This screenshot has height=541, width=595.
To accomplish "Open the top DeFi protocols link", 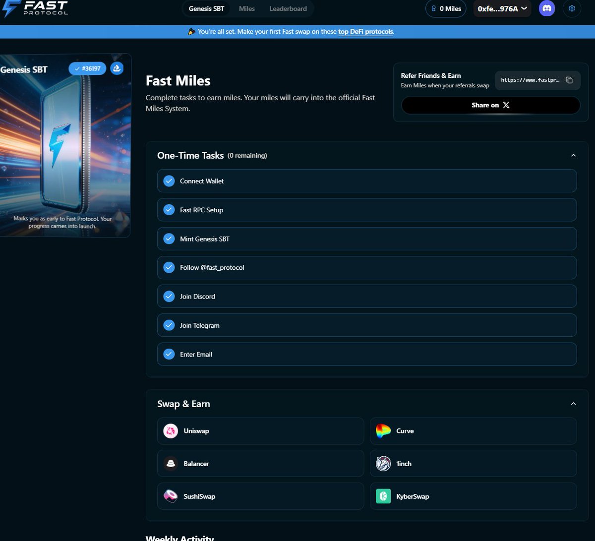I will tap(365, 32).
